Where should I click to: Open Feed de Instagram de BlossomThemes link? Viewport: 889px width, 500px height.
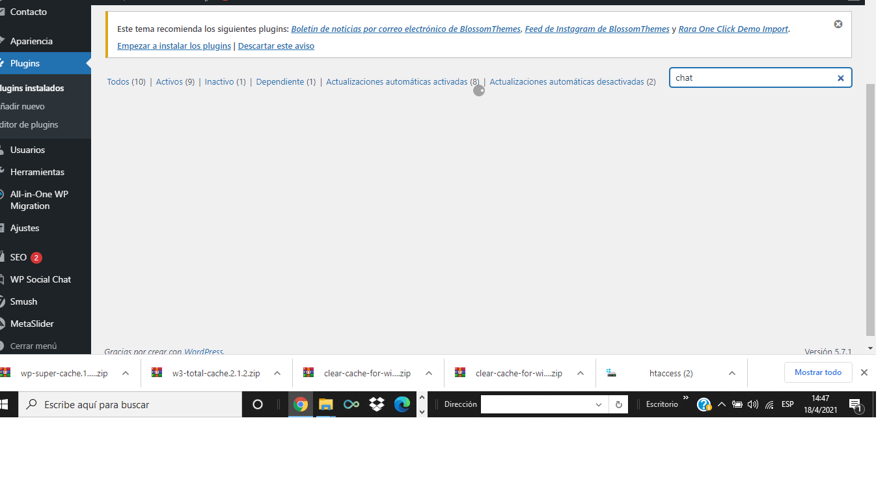(597, 29)
